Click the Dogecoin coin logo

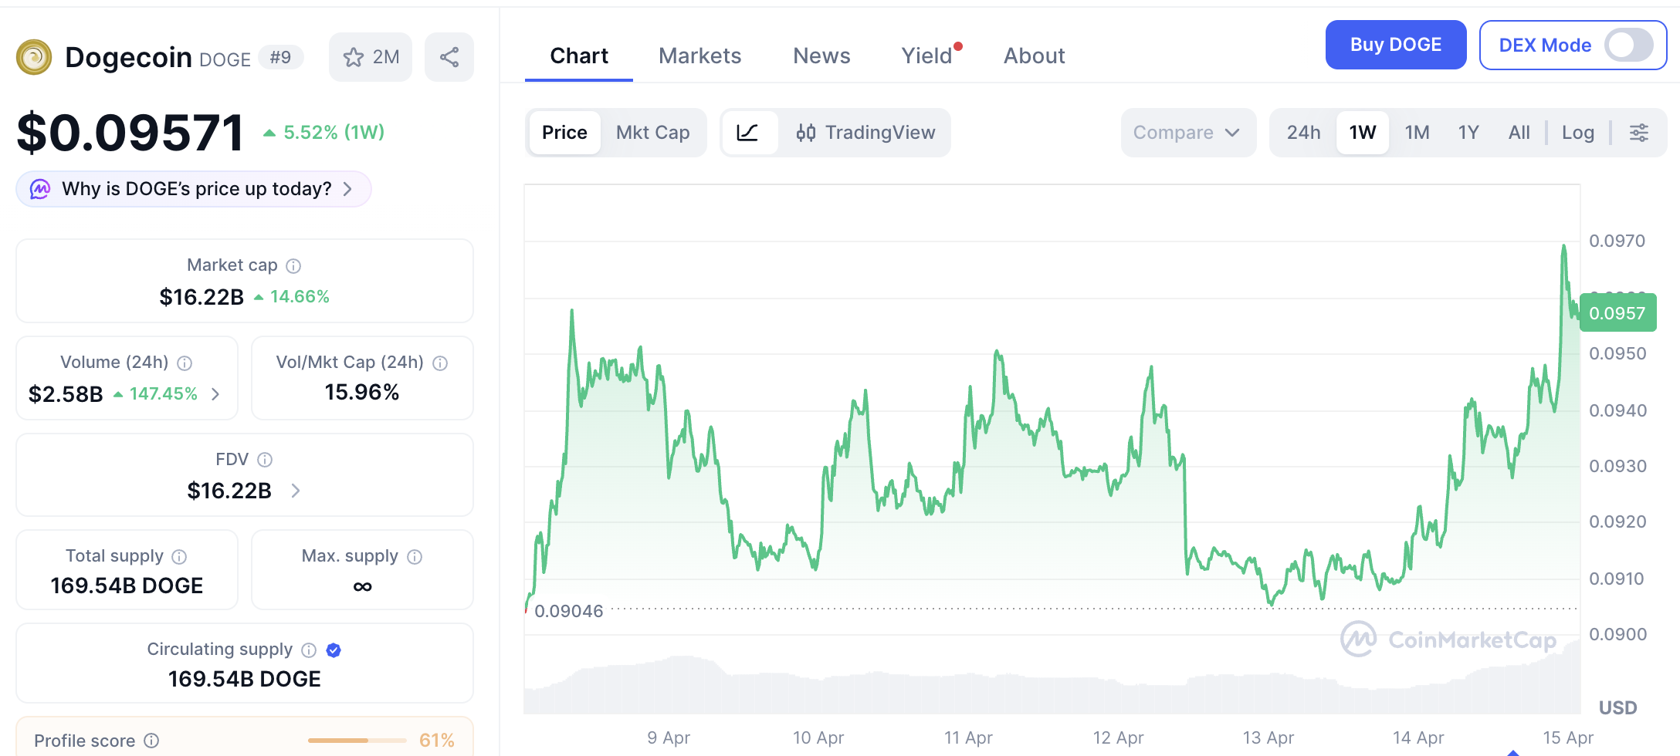(x=34, y=57)
